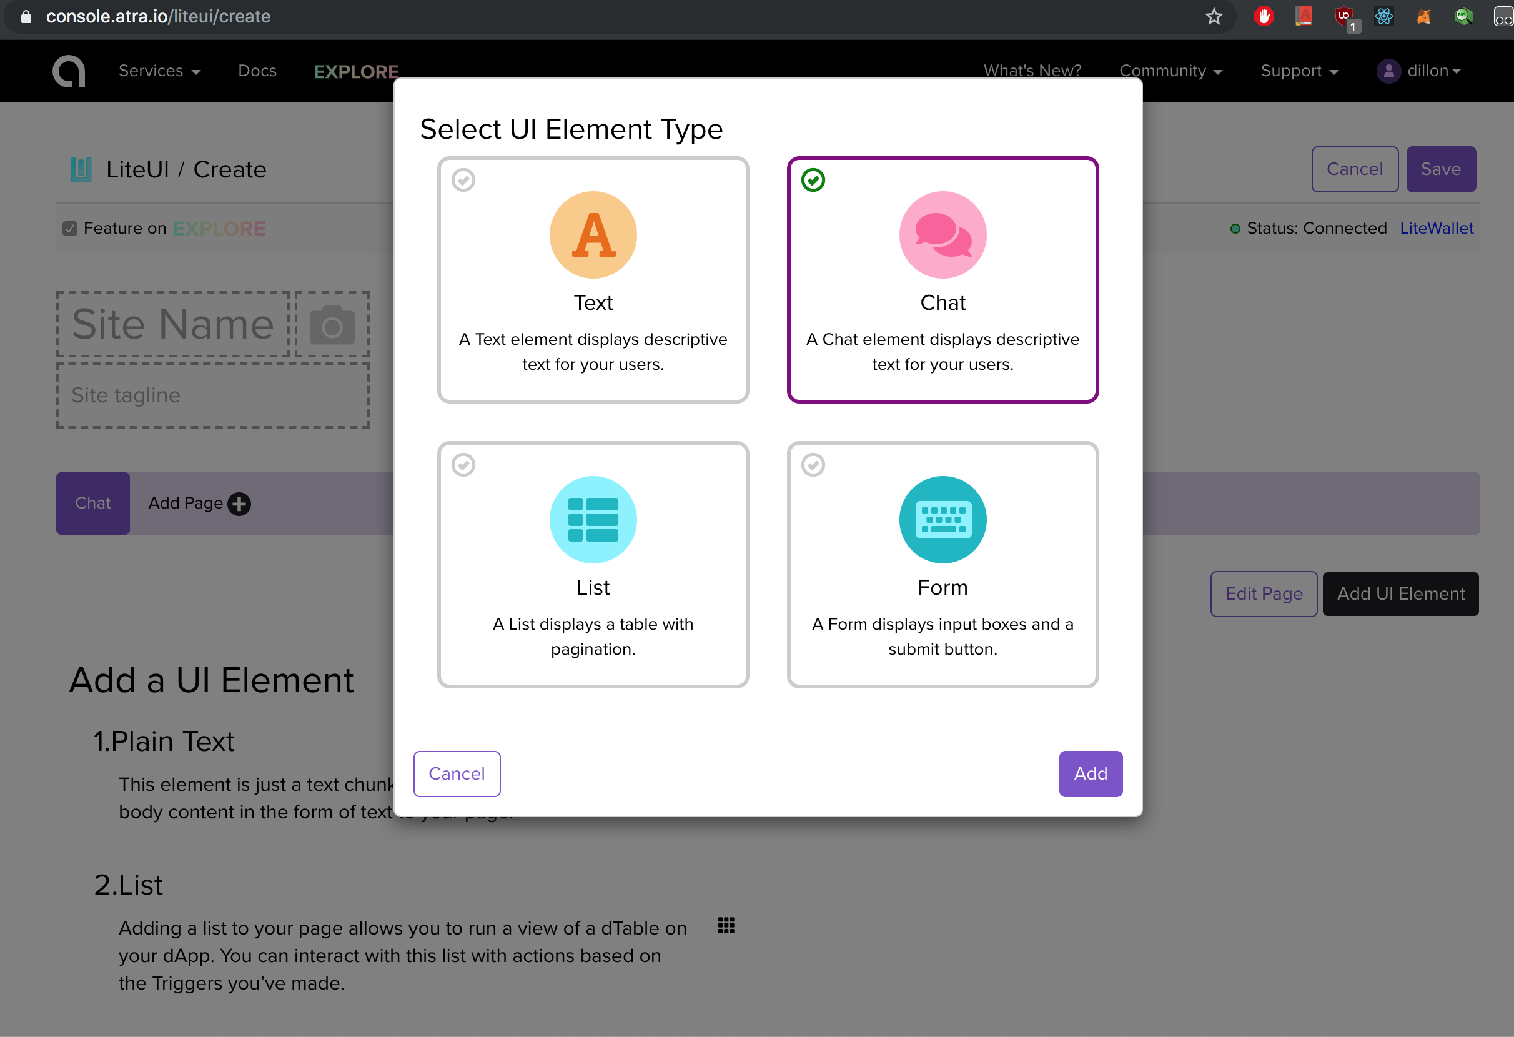Click the Form keyboard icon
The width and height of the screenshot is (1514, 1037).
click(942, 519)
